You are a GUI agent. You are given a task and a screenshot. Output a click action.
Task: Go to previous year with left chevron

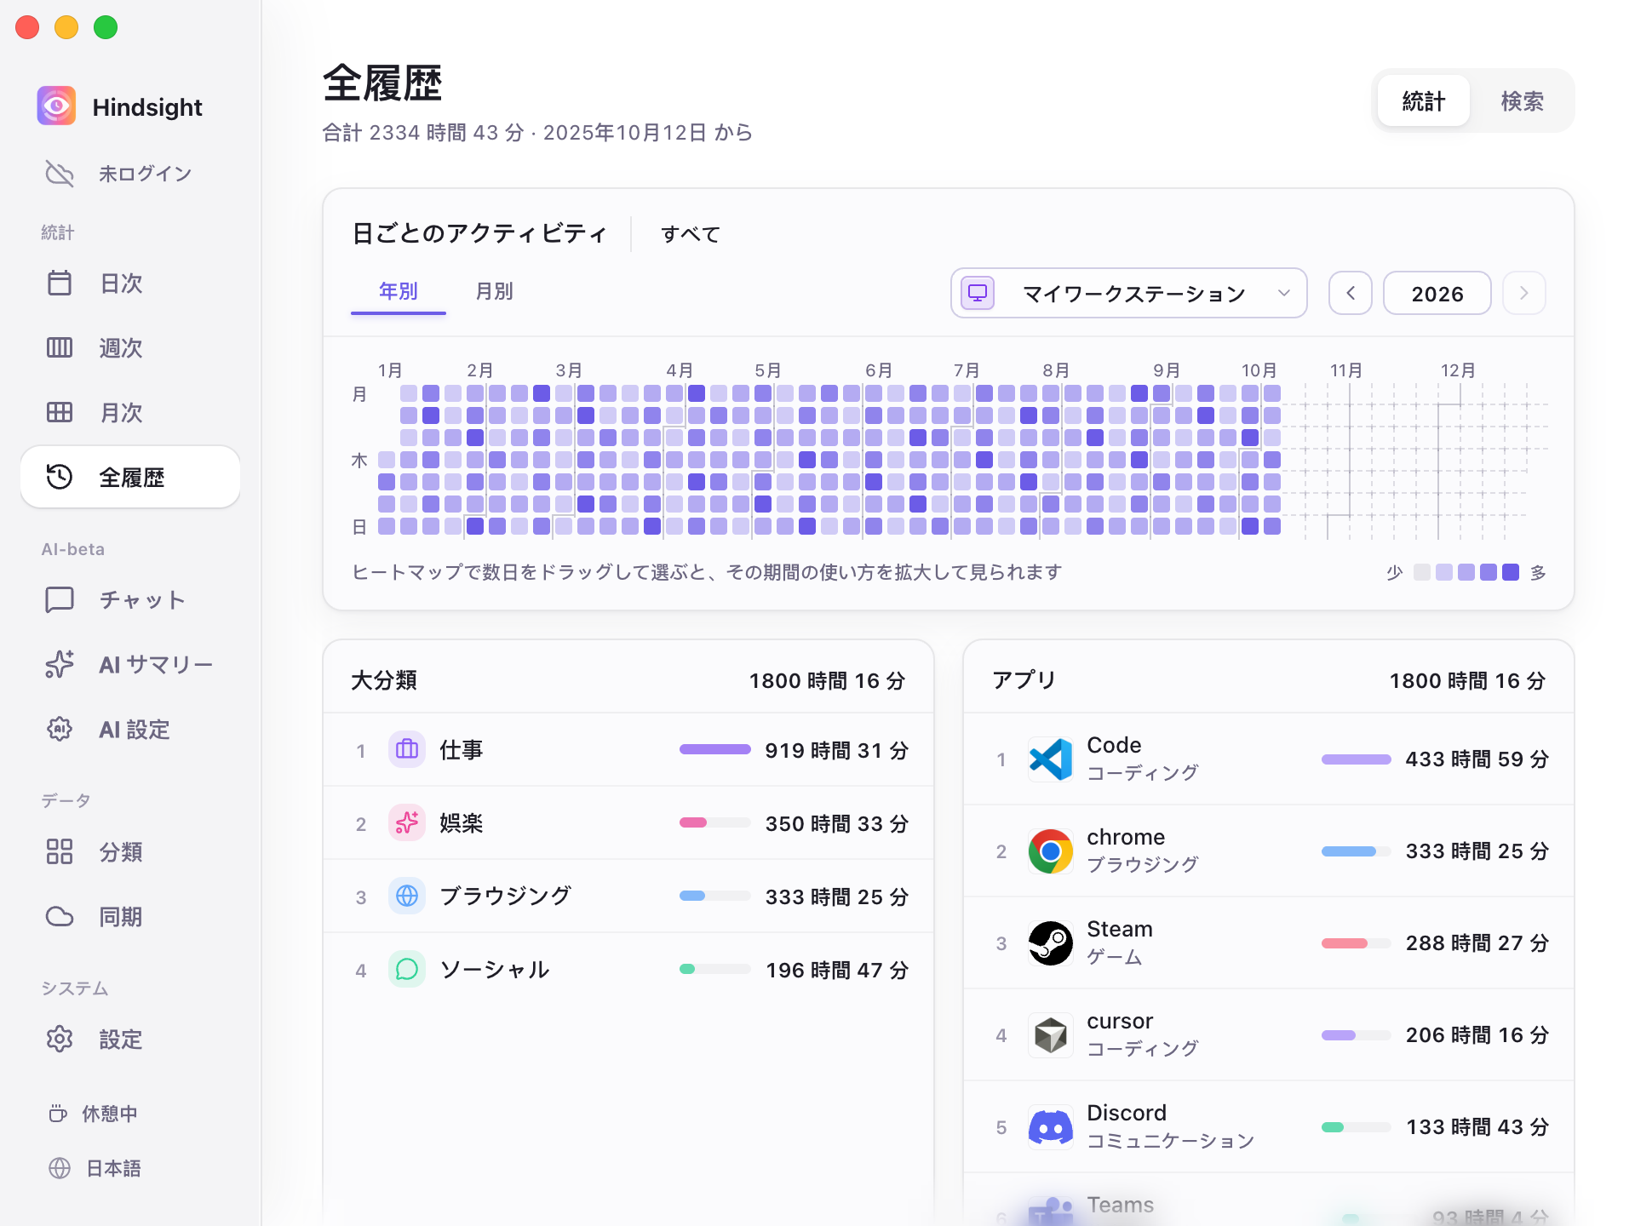click(1351, 293)
